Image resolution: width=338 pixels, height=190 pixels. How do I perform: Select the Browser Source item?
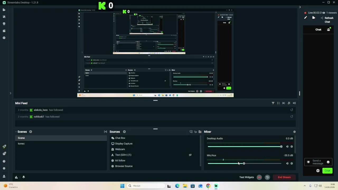click(155, 166)
